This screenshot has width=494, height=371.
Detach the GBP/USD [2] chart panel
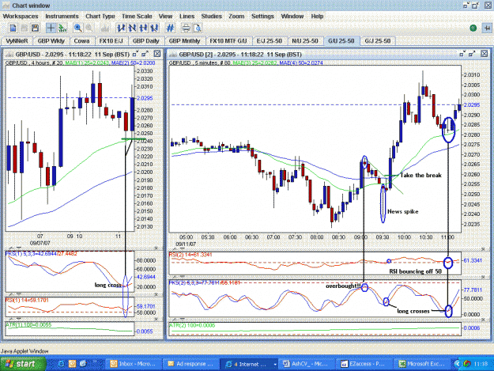[462, 54]
